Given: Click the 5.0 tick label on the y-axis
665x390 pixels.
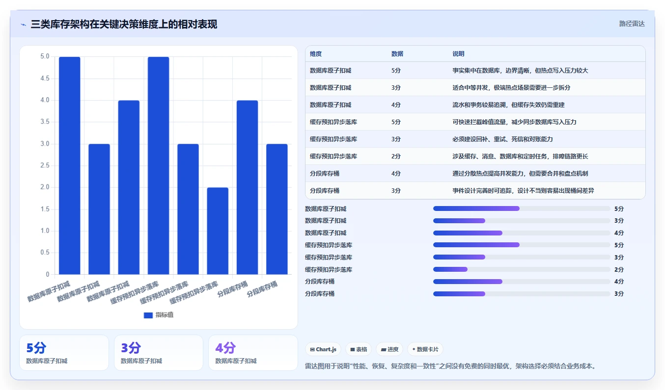Looking at the screenshot, I should coord(44,56).
